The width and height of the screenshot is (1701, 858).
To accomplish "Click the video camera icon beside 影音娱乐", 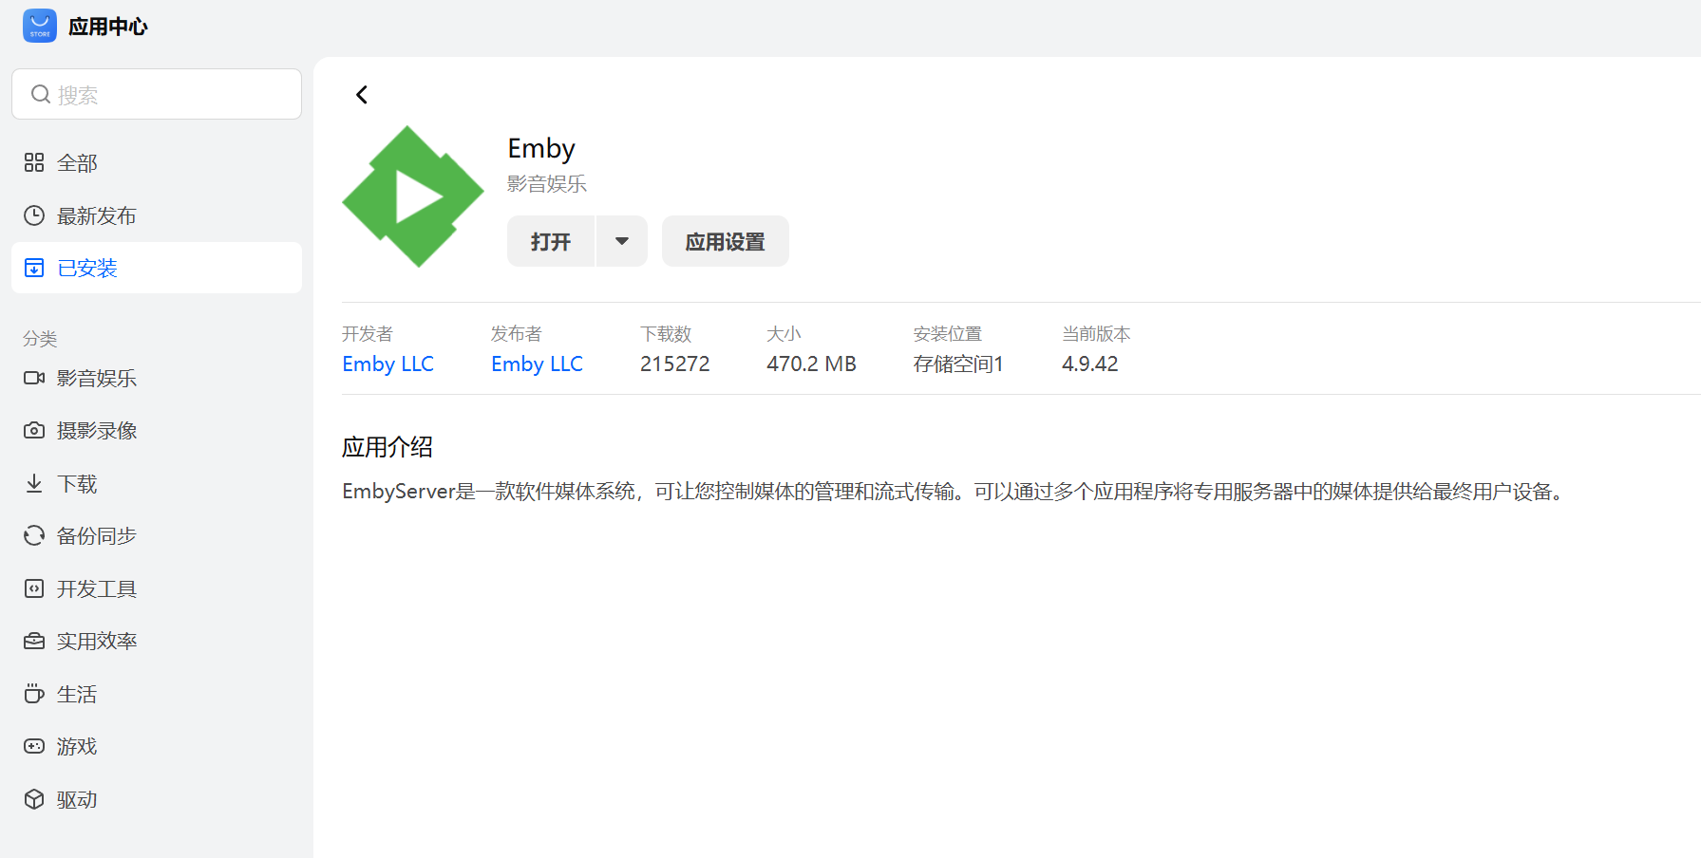I will 34,378.
